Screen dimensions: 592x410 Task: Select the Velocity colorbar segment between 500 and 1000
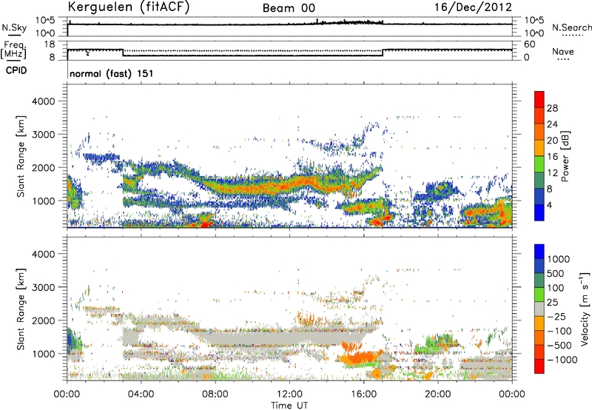(x=539, y=266)
